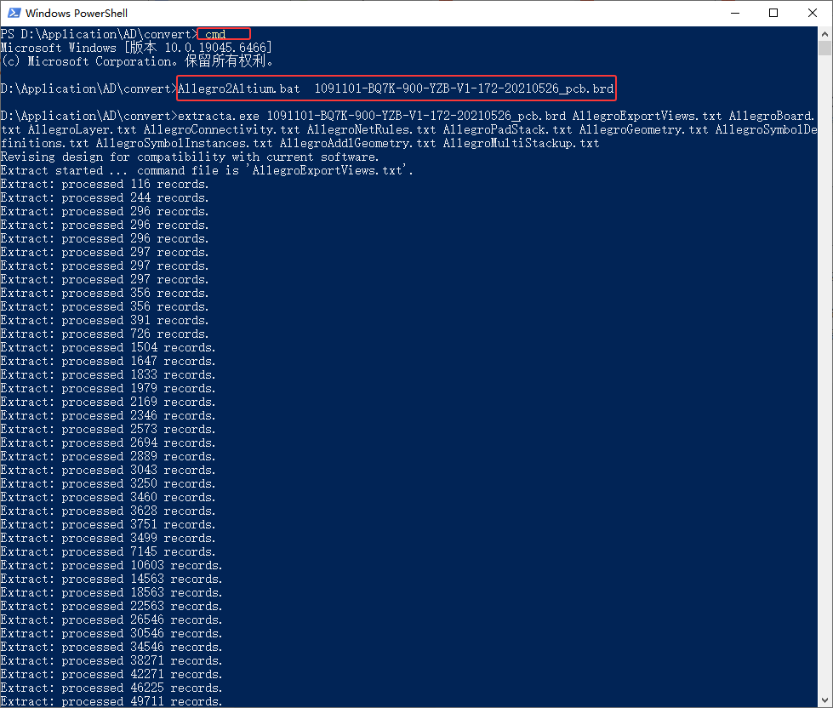
Task: Click the vertical scrollbar thumb
Action: point(824,49)
